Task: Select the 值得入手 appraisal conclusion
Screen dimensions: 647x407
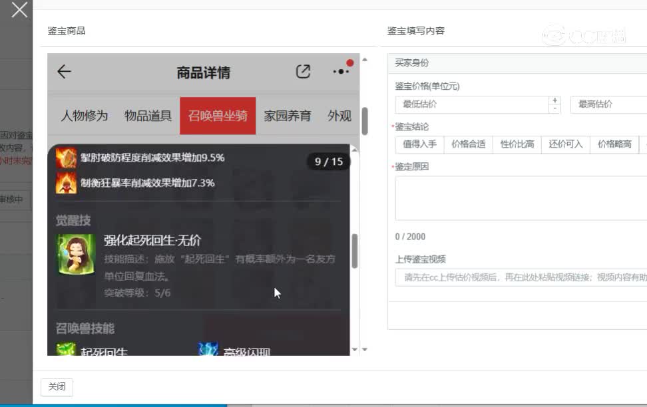Action: [x=419, y=144]
